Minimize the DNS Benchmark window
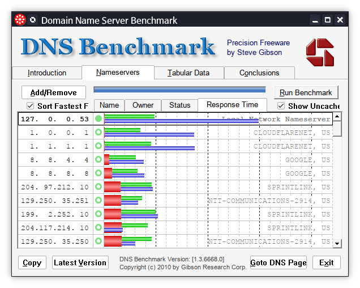 [315, 20]
